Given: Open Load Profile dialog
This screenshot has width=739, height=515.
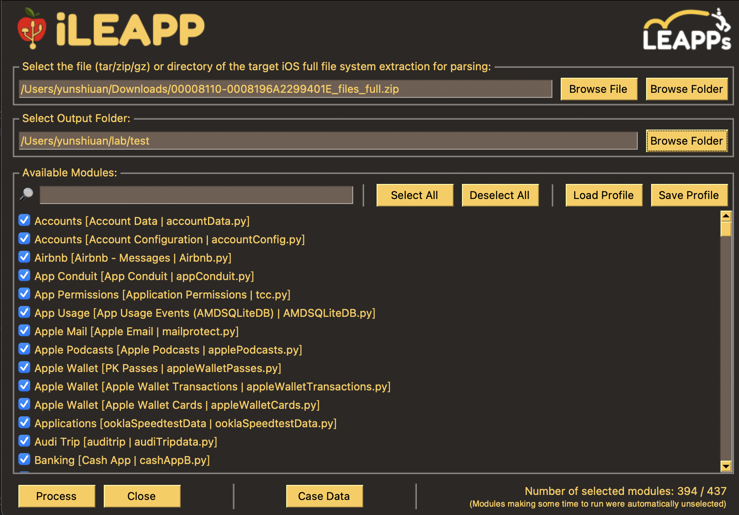Looking at the screenshot, I should (604, 195).
